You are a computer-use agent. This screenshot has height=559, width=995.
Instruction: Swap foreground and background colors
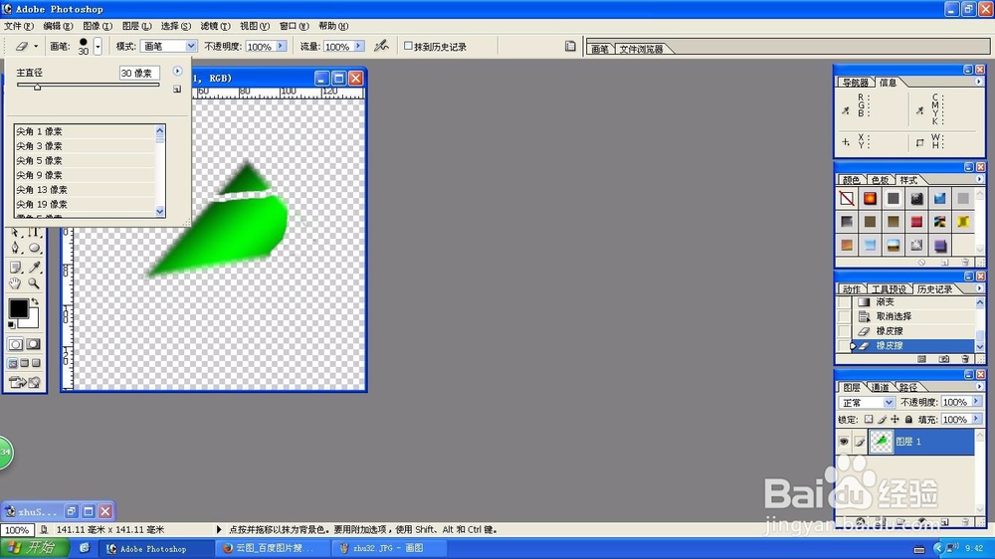click(35, 301)
